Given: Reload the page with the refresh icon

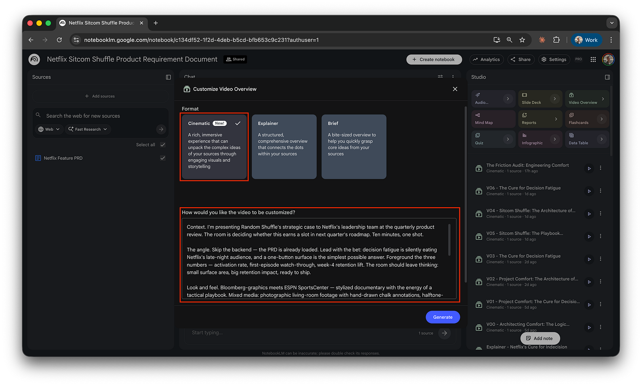Looking at the screenshot, I should click(59, 40).
